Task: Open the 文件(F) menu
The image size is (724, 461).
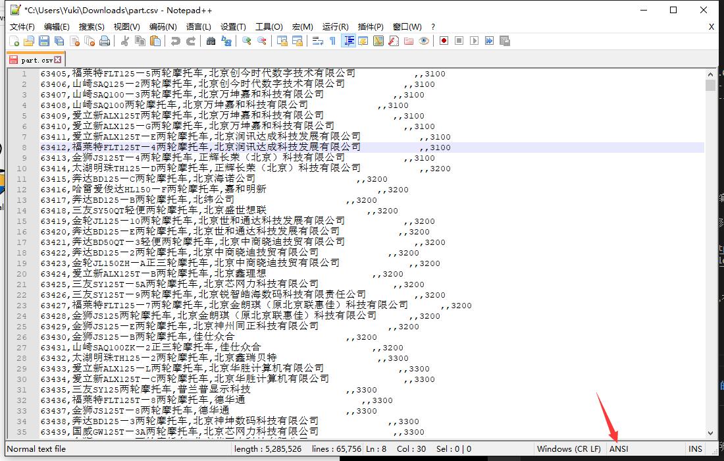Action: (x=22, y=26)
